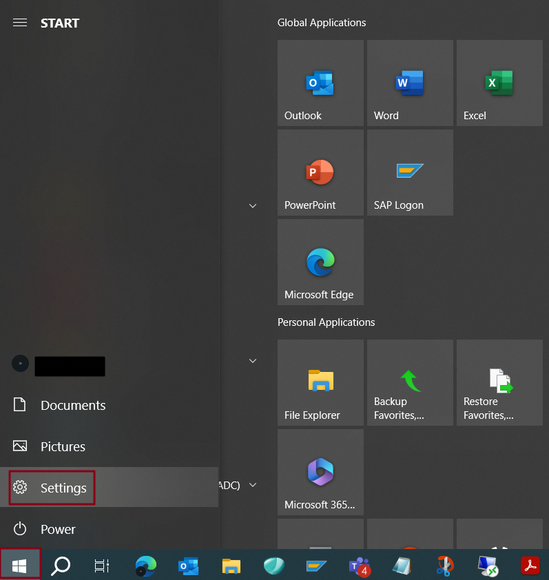This screenshot has height=580, width=549.
Task: Open Outlook from the taskbar
Action: [x=188, y=566]
